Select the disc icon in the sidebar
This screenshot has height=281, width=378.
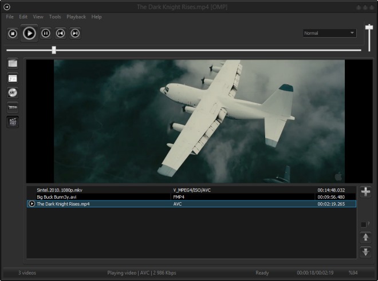click(13, 93)
